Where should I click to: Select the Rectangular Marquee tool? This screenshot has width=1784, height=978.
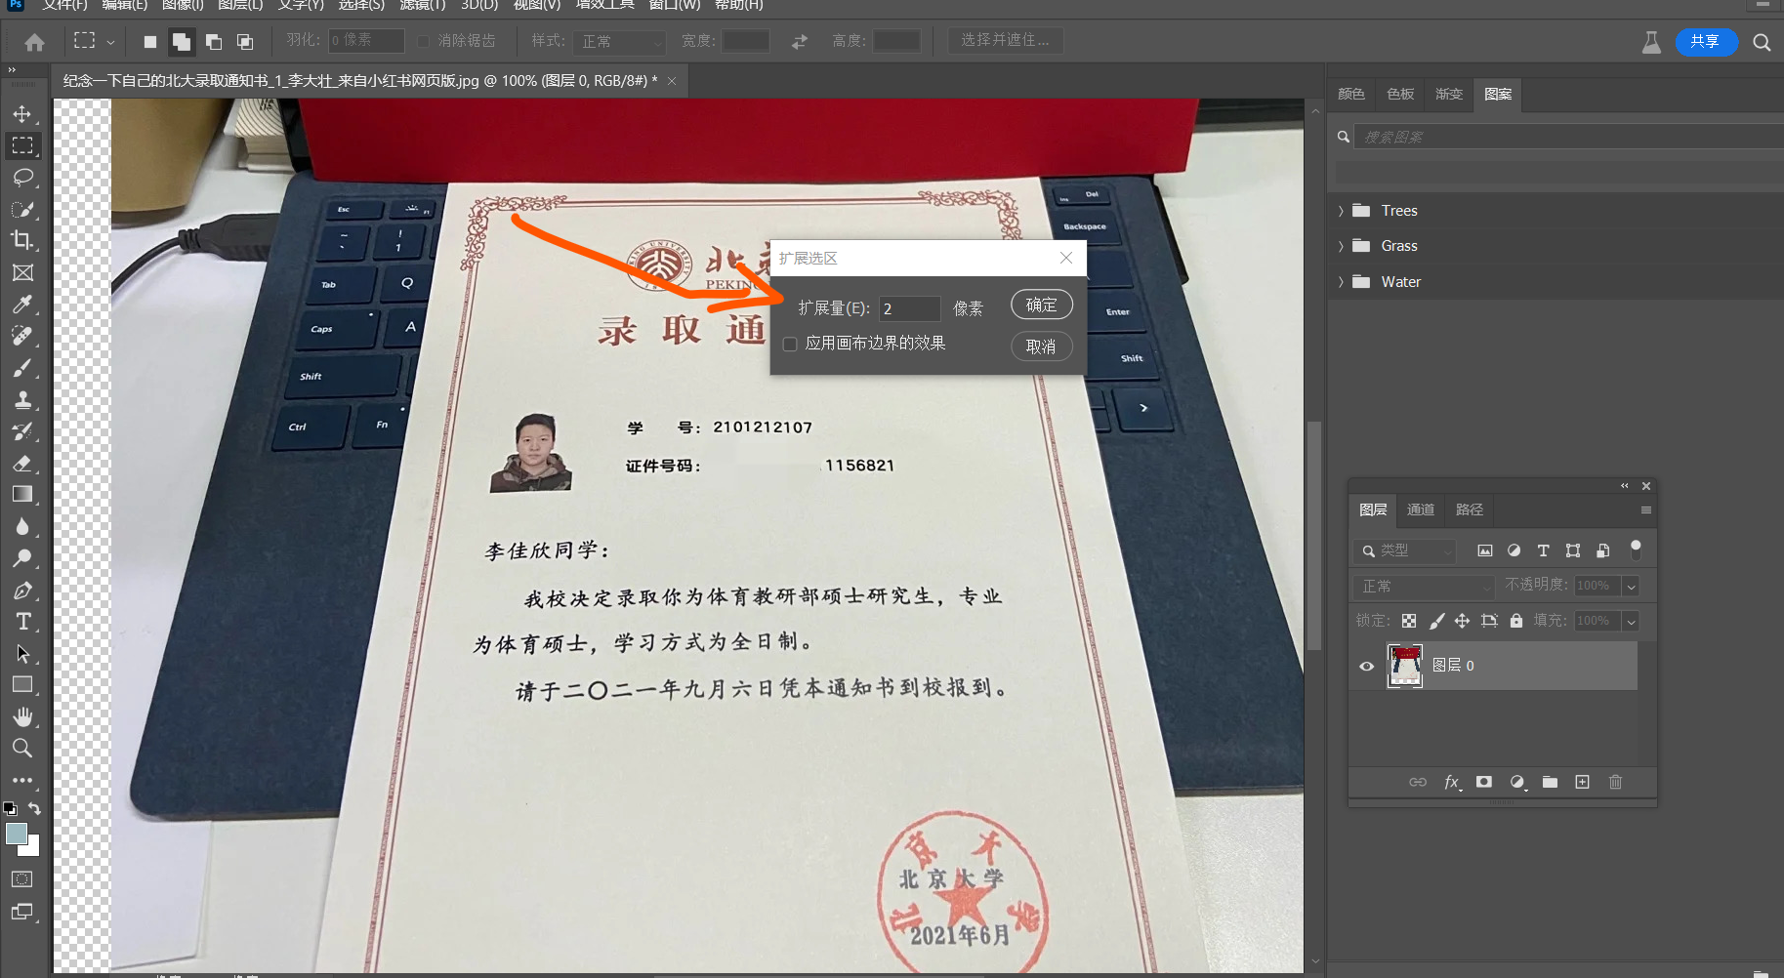click(22, 145)
